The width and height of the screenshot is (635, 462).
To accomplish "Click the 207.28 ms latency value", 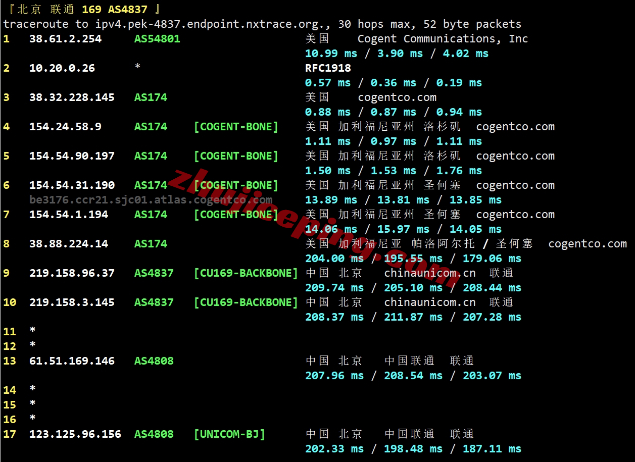I will pyautogui.click(x=492, y=317).
